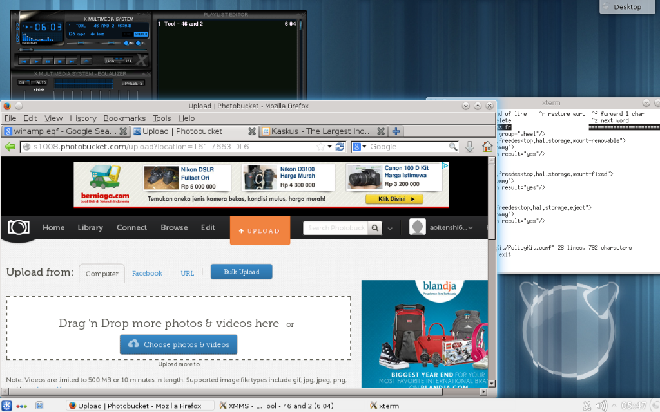Open file with XMMS eject button

(86, 61)
